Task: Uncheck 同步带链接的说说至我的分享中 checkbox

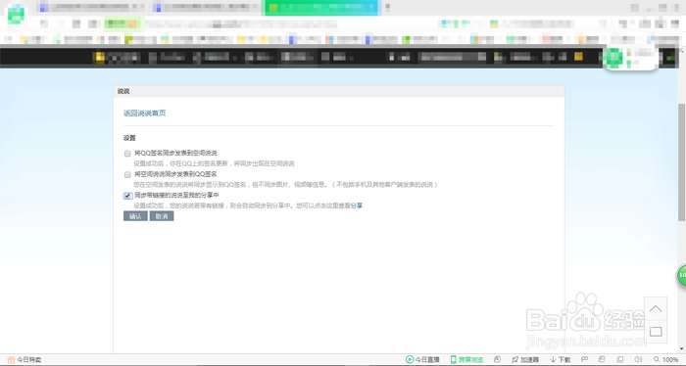Action: 127,196
